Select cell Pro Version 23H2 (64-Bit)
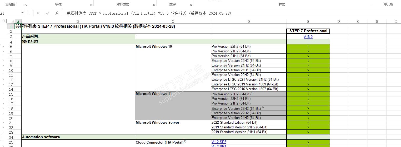This screenshot has height=147, width=401. click(x=249, y=94)
